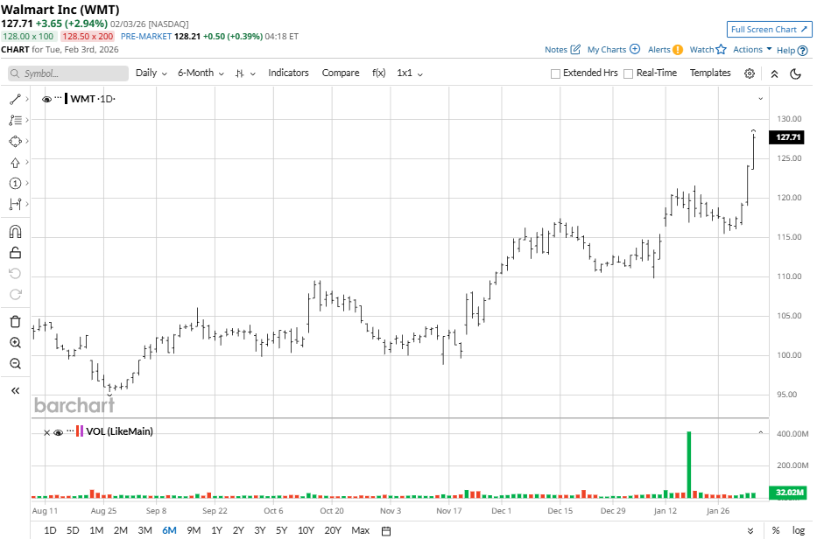Select the shapes drawing tool

pyautogui.click(x=15, y=141)
